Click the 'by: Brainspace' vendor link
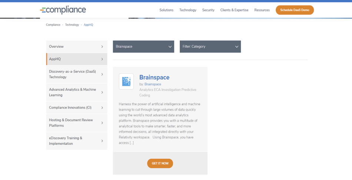 pos(153,84)
